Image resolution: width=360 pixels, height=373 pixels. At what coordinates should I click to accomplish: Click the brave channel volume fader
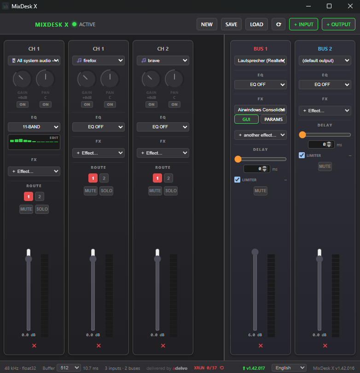tap(157, 259)
